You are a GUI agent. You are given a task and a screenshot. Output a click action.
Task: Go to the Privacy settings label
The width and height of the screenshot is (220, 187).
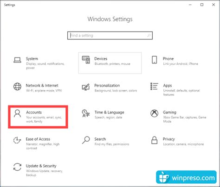(168, 139)
